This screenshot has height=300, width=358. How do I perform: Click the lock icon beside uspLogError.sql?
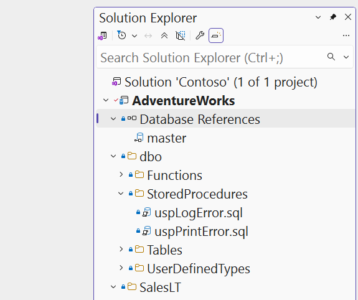point(138,212)
